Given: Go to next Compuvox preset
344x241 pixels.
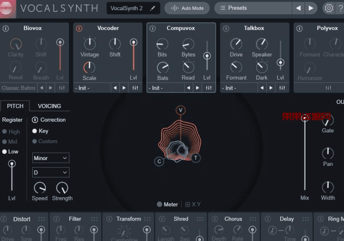Looking at the screenshot, I should [x=198, y=88].
